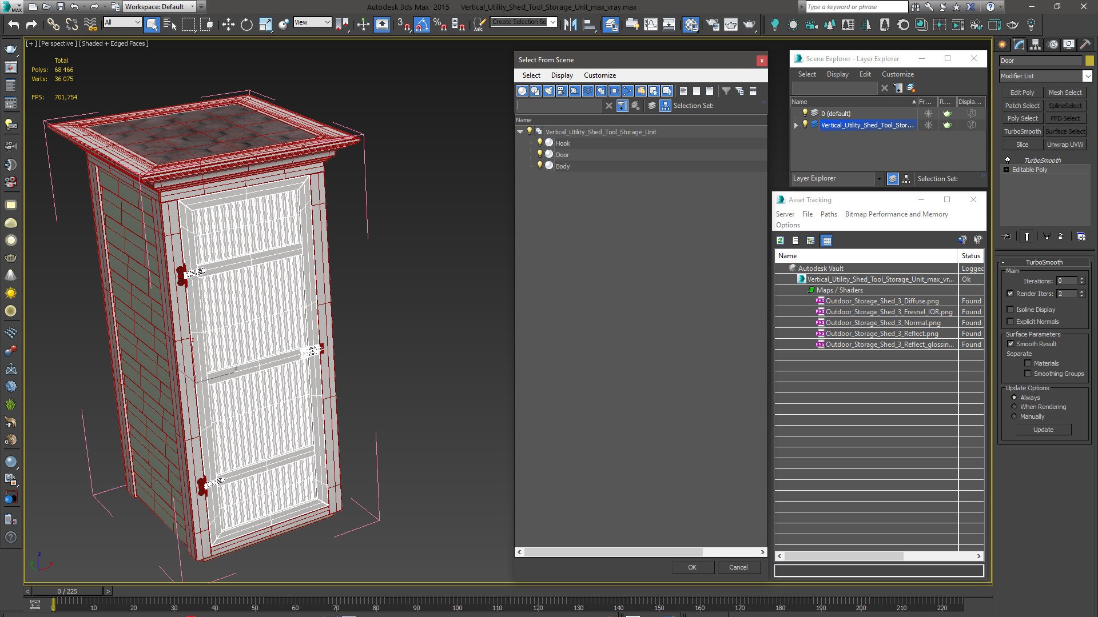Enable Separate by Materials checkbox
1098x617 pixels.
(x=1028, y=363)
